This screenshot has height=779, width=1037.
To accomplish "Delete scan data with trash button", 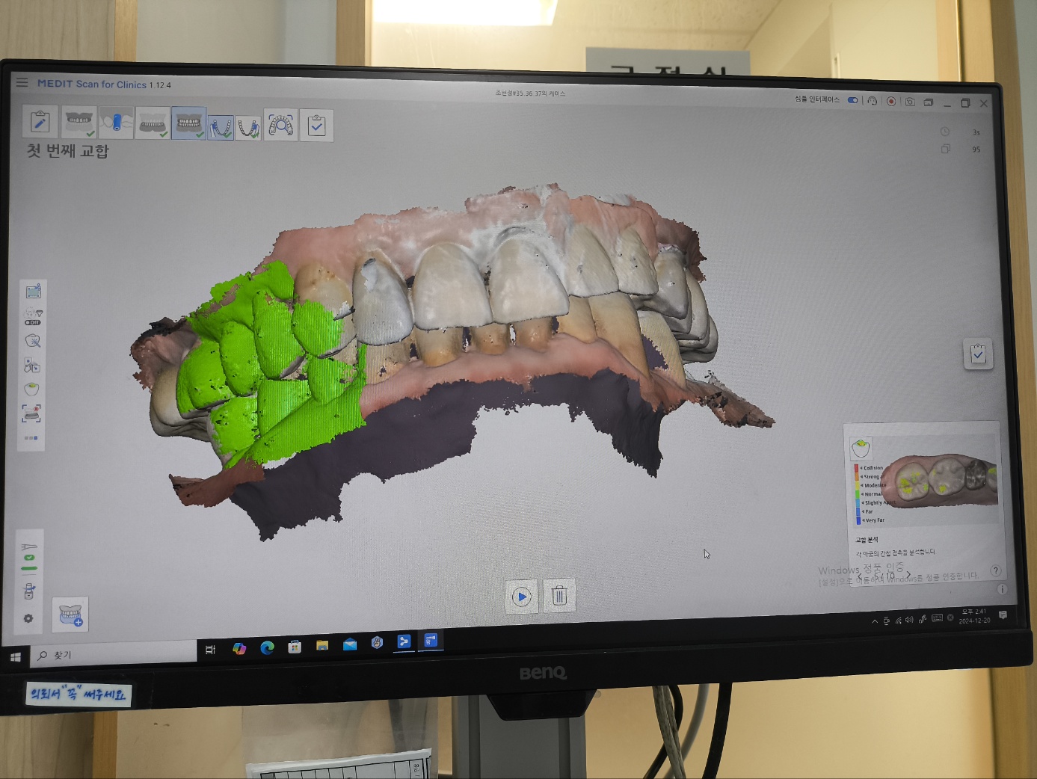I will point(559,596).
